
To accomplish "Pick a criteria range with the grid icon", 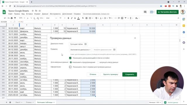I will pos(114,50).
